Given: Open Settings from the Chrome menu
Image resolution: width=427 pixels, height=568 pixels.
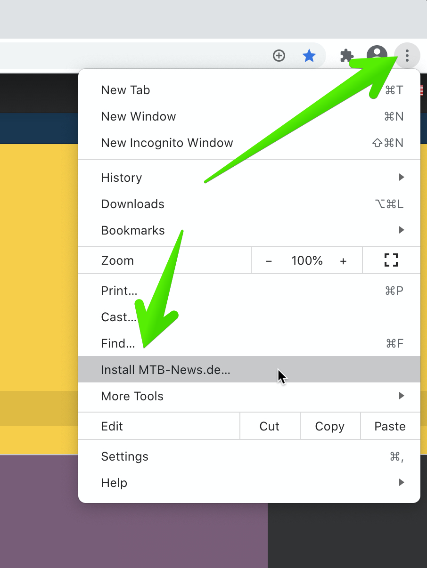Looking at the screenshot, I should pos(124,456).
